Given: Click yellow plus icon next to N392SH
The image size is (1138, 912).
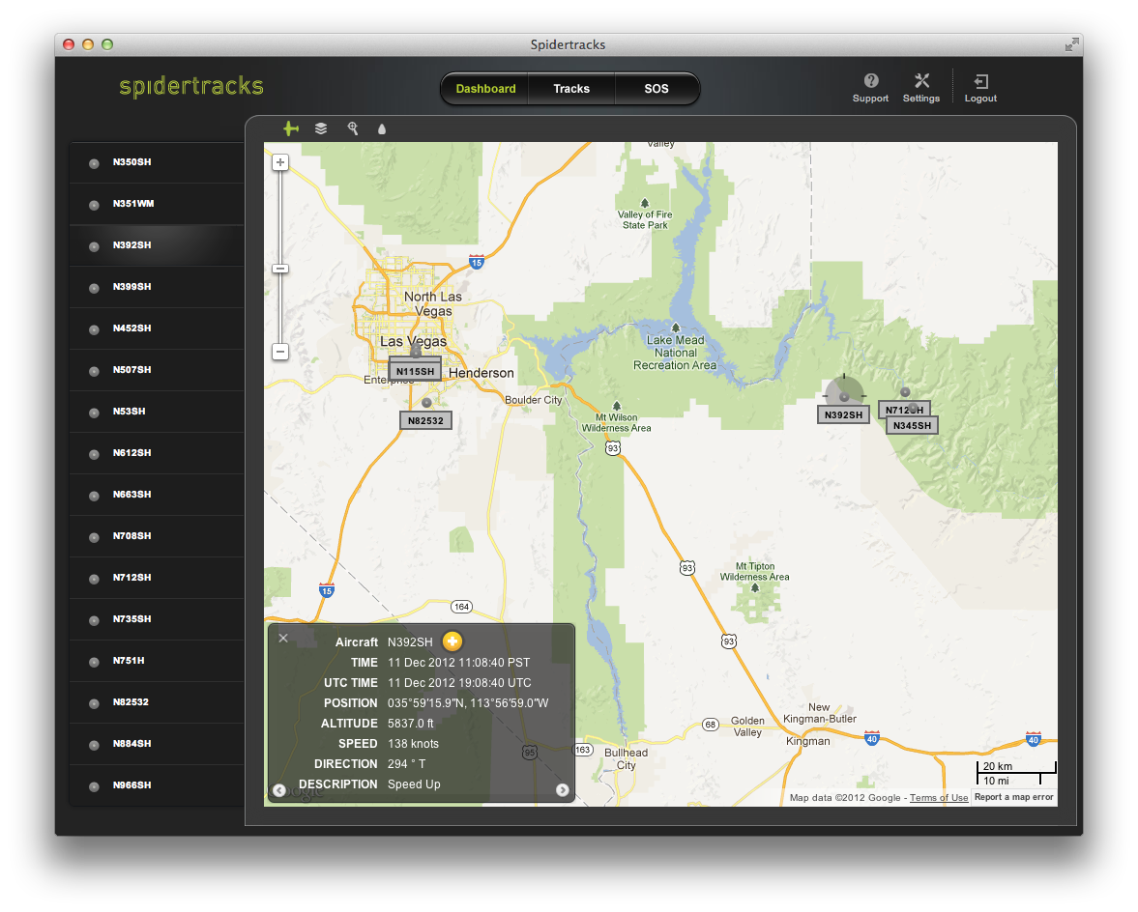Looking at the screenshot, I should click(x=452, y=641).
